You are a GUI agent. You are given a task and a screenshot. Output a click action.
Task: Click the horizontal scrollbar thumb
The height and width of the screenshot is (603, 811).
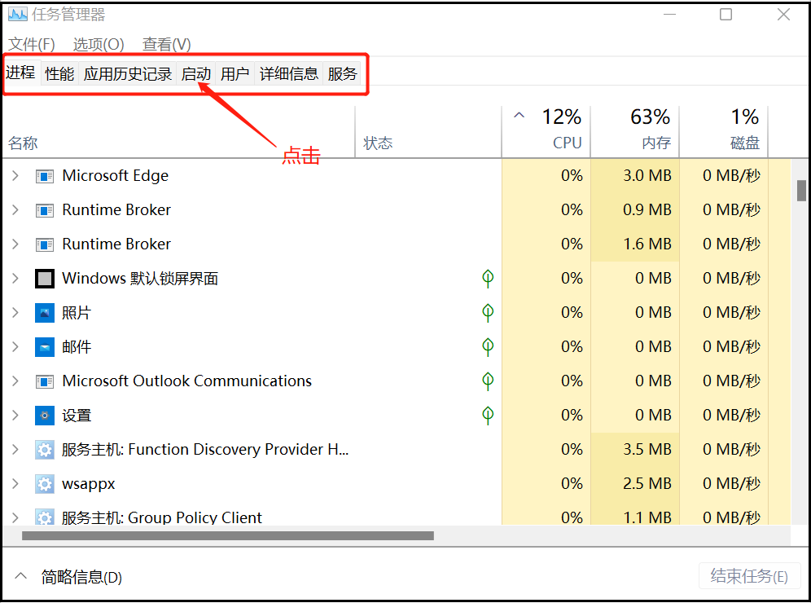click(227, 535)
